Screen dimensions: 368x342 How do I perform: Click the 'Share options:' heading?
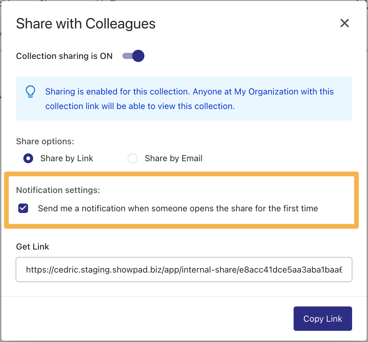(45, 142)
